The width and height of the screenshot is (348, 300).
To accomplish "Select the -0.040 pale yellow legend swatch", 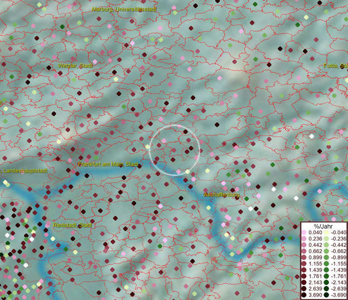I will point(326,232).
